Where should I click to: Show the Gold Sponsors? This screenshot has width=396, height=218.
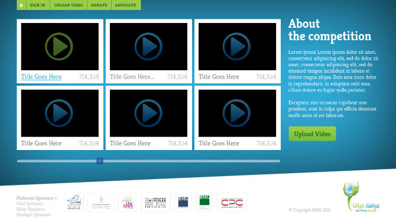point(30,204)
